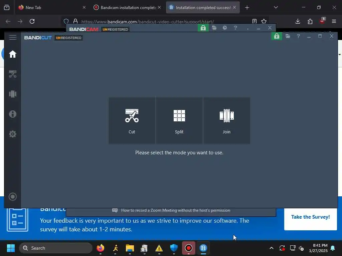
Task: Open File Explorer from the taskbar
Action: [130, 248]
